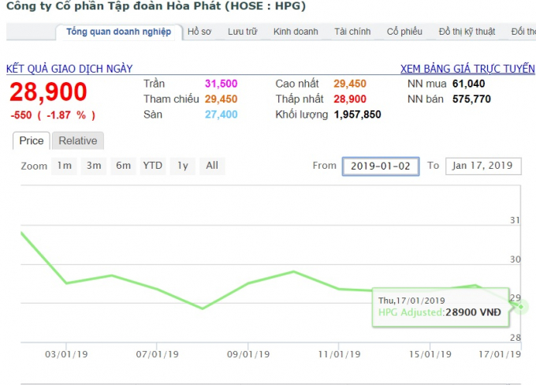Click the XEM BẢNG GIÁ TRỰC TUYẾN link

pos(467,69)
